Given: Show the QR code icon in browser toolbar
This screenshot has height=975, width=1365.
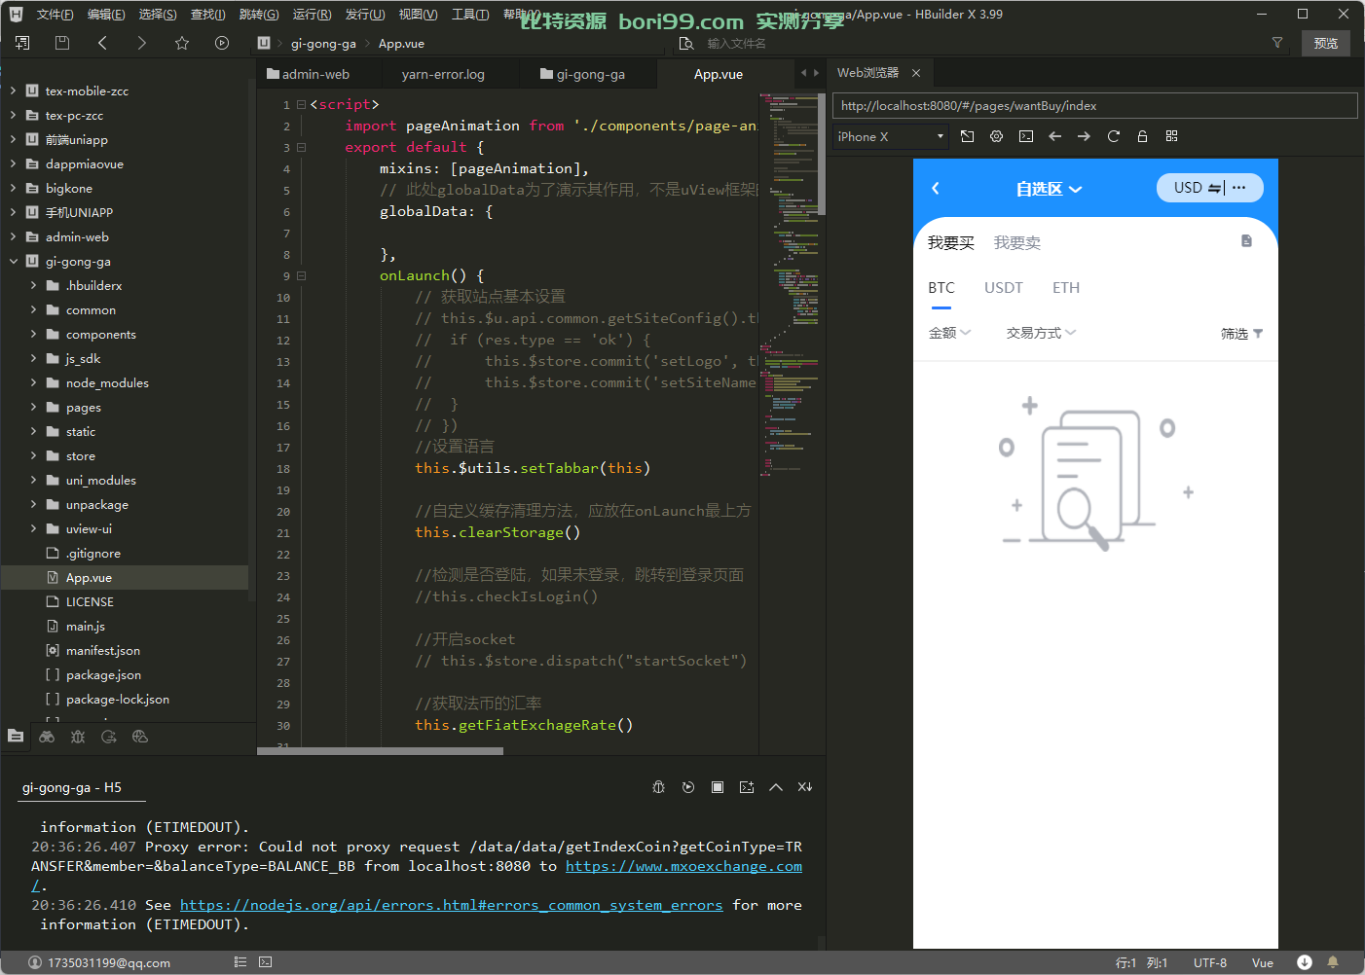Looking at the screenshot, I should tap(1171, 136).
